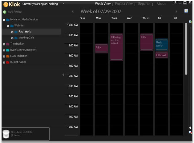194x143 pixels.
Task: Select Tuesday's AIR drag and drop support entry
Action: point(116,47)
